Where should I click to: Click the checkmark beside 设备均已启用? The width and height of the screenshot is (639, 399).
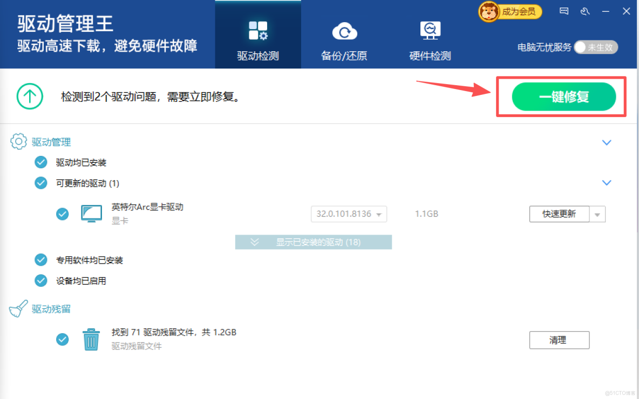pyautogui.click(x=40, y=280)
